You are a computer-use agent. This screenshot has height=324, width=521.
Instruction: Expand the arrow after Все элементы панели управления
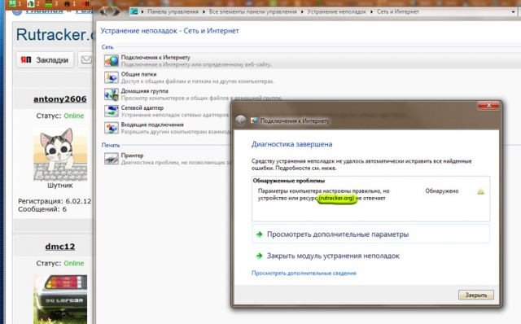click(302, 12)
